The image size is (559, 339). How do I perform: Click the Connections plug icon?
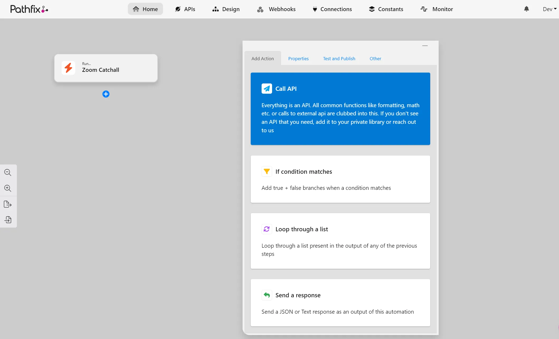coord(315,9)
